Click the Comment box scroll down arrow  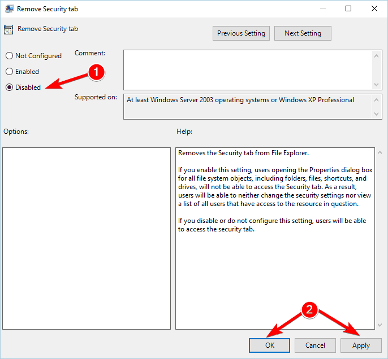pyautogui.click(x=376, y=85)
